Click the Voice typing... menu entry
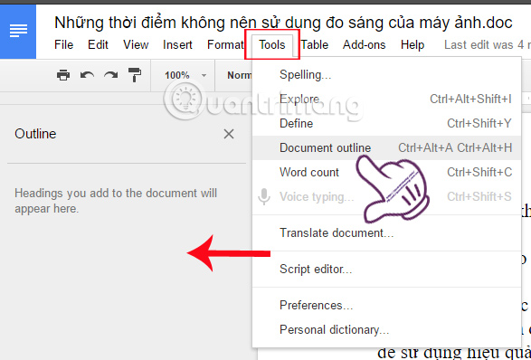 (x=387, y=197)
